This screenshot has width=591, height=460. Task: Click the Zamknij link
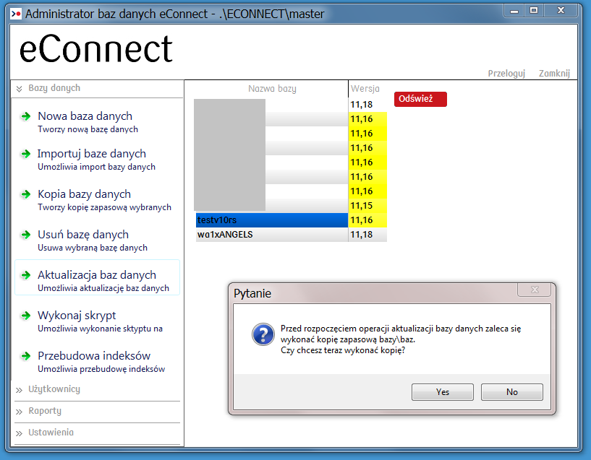coord(554,73)
